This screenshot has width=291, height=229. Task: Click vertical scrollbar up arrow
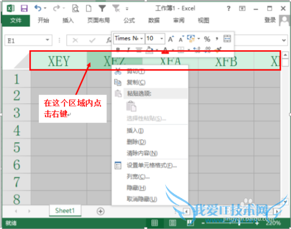(285, 55)
